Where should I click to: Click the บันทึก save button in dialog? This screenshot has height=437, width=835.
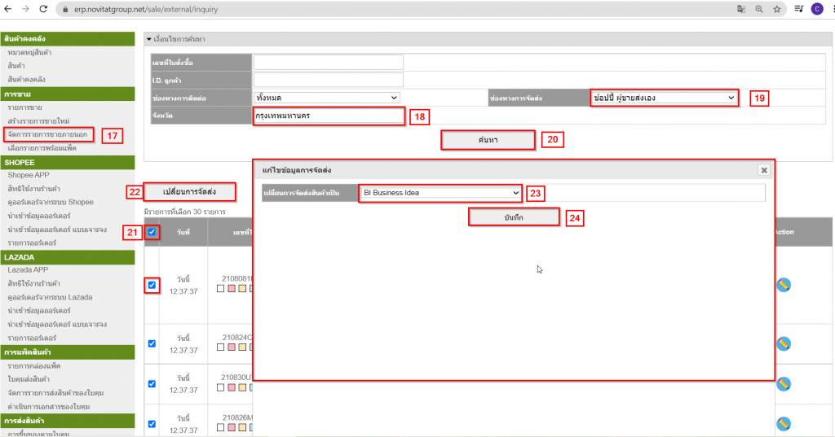click(x=514, y=216)
